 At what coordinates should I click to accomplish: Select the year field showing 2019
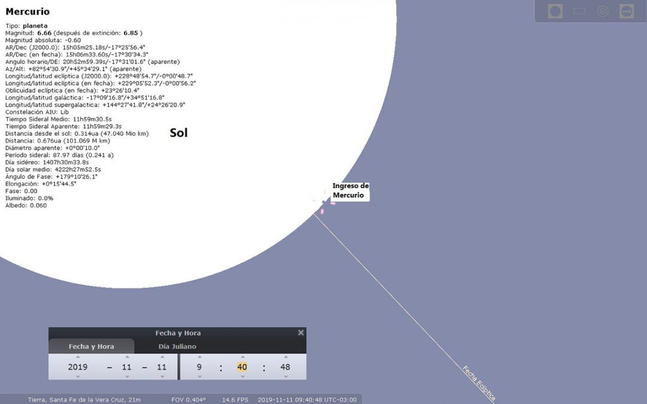[78, 367]
